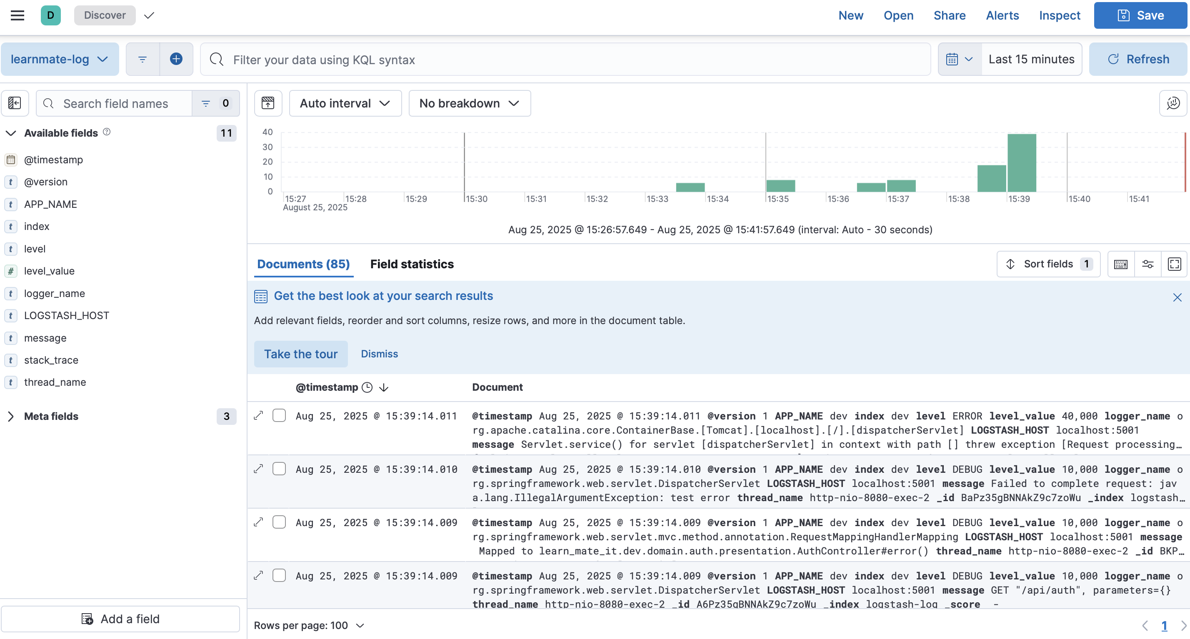Hide the histogram chart toggle icon

click(x=268, y=103)
